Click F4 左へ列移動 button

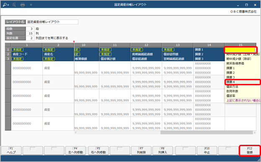tap(75, 151)
